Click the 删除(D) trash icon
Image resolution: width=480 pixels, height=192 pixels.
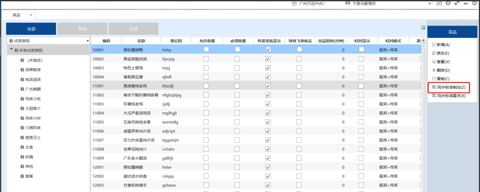(434, 70)
